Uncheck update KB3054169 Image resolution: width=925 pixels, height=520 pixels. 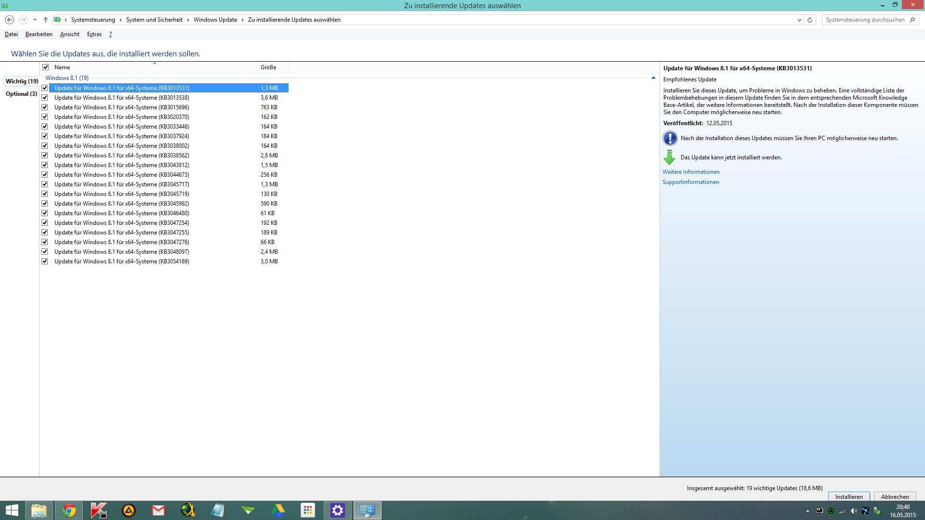[x=45, y=261]
